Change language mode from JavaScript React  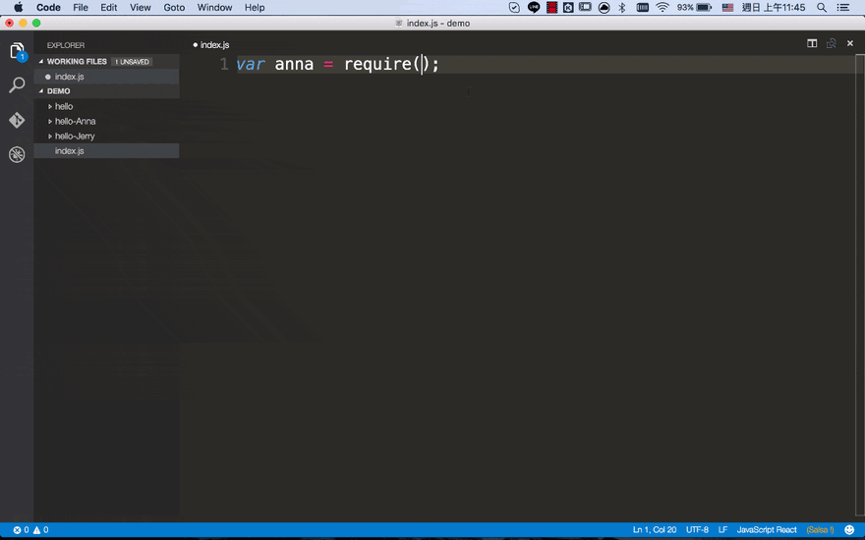tap(767, 530)
